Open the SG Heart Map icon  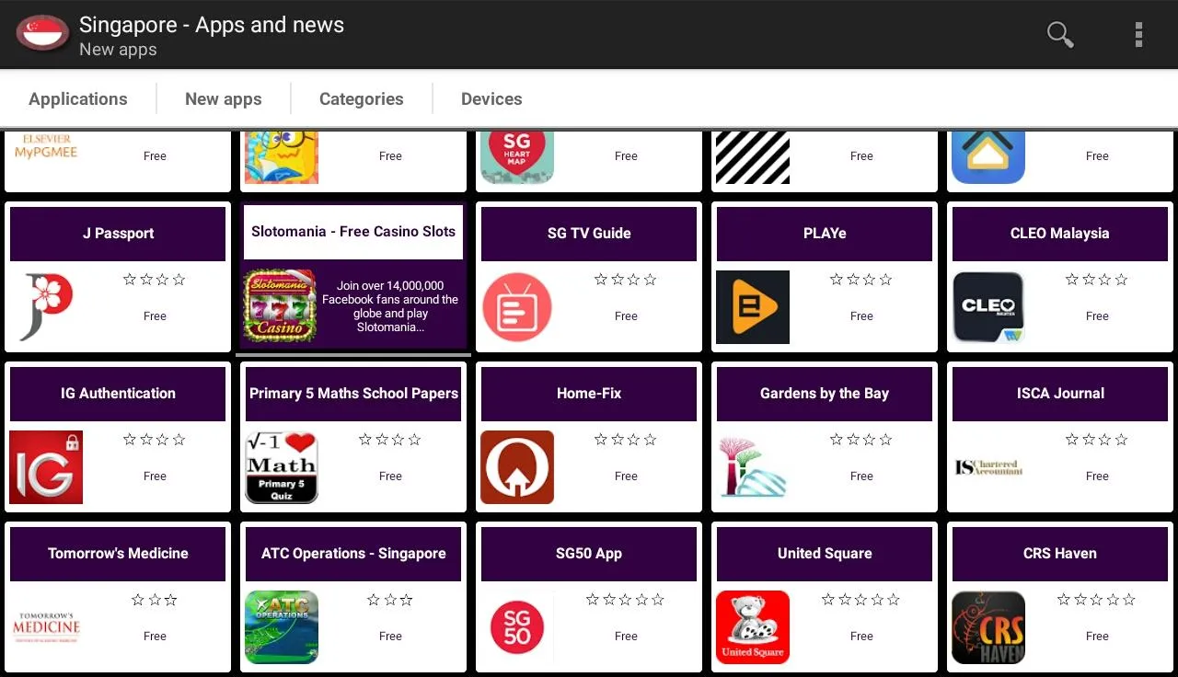pos(517,156)
